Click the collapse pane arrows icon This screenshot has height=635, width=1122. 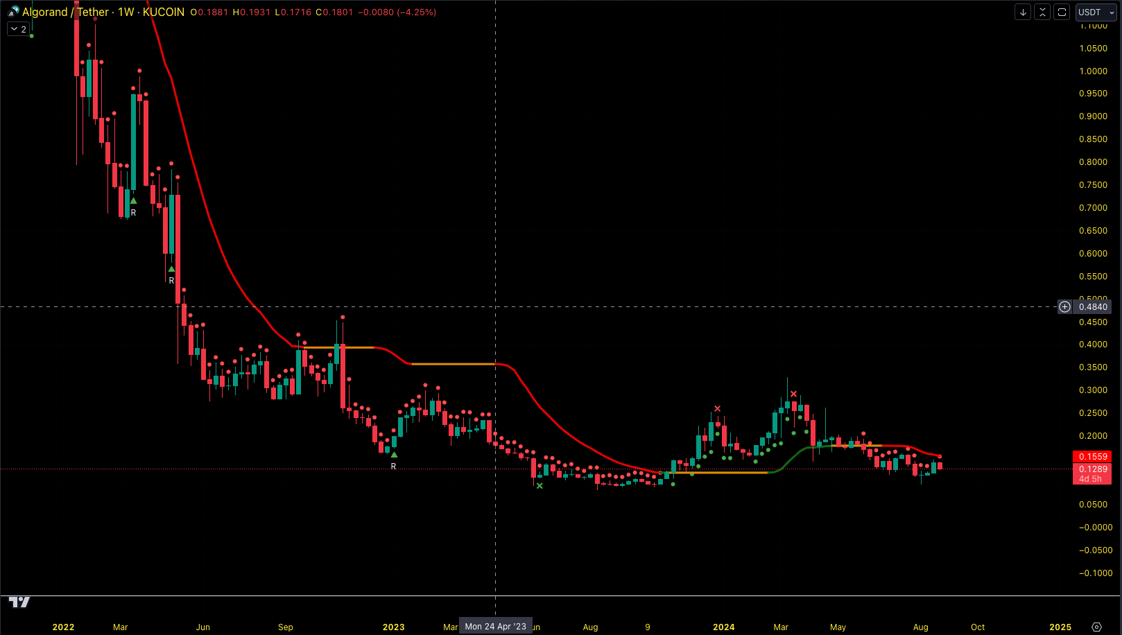point(1042,12)
